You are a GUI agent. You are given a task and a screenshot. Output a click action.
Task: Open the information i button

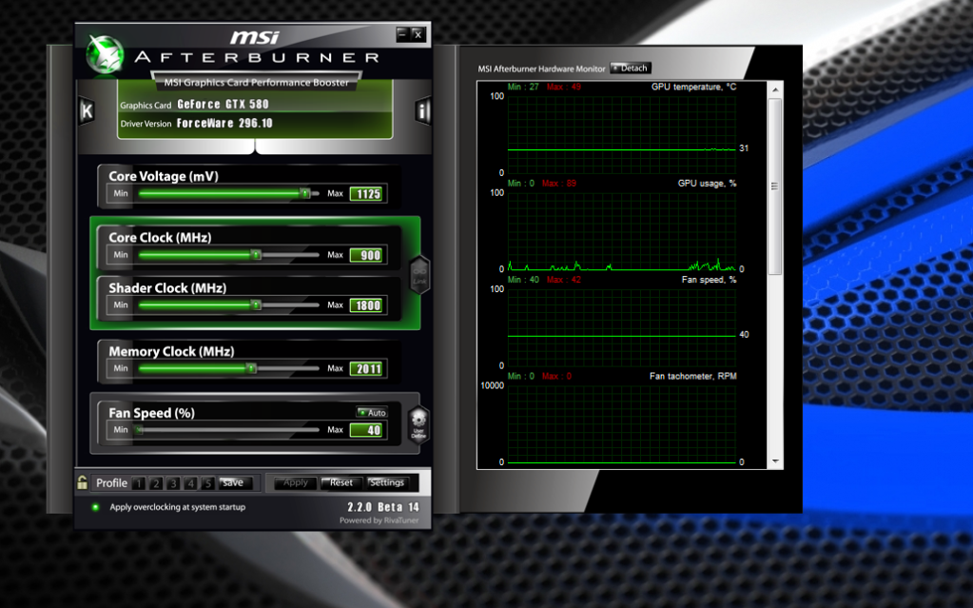tap(423, 111)
